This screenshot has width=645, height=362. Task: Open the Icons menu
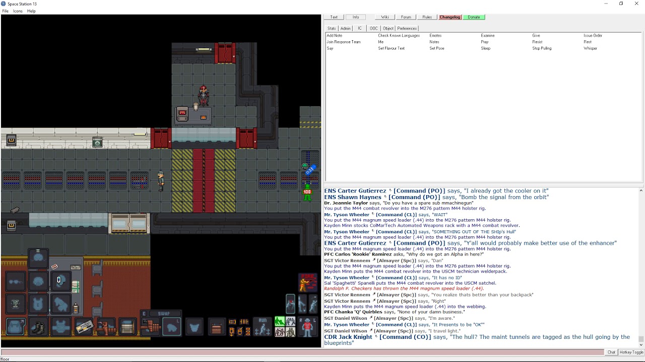(18, 11)
